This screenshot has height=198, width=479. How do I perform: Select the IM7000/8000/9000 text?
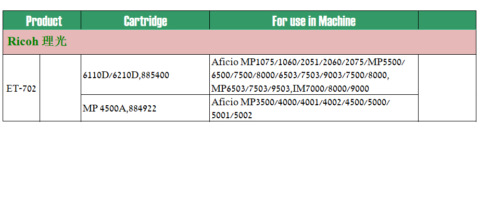click(331, 89)
